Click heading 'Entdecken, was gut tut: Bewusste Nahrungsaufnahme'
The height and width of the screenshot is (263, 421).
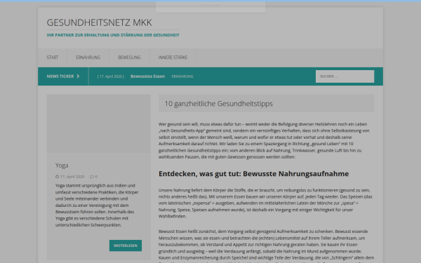pos(253,174)
